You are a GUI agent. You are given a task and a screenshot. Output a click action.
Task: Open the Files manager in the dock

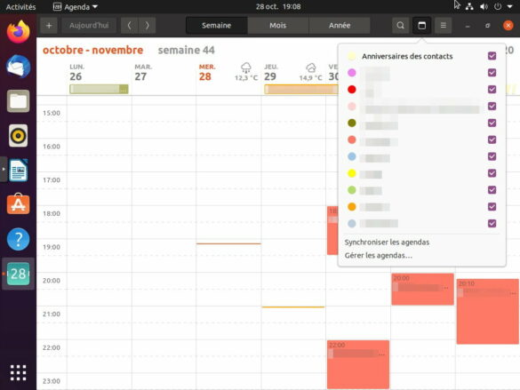19,101
